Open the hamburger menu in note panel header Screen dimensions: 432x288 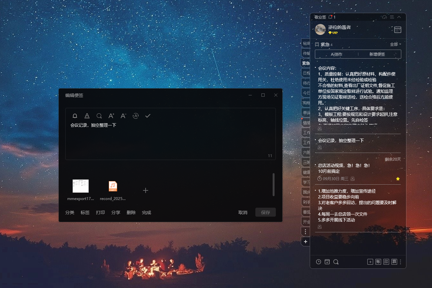[392, 17]
